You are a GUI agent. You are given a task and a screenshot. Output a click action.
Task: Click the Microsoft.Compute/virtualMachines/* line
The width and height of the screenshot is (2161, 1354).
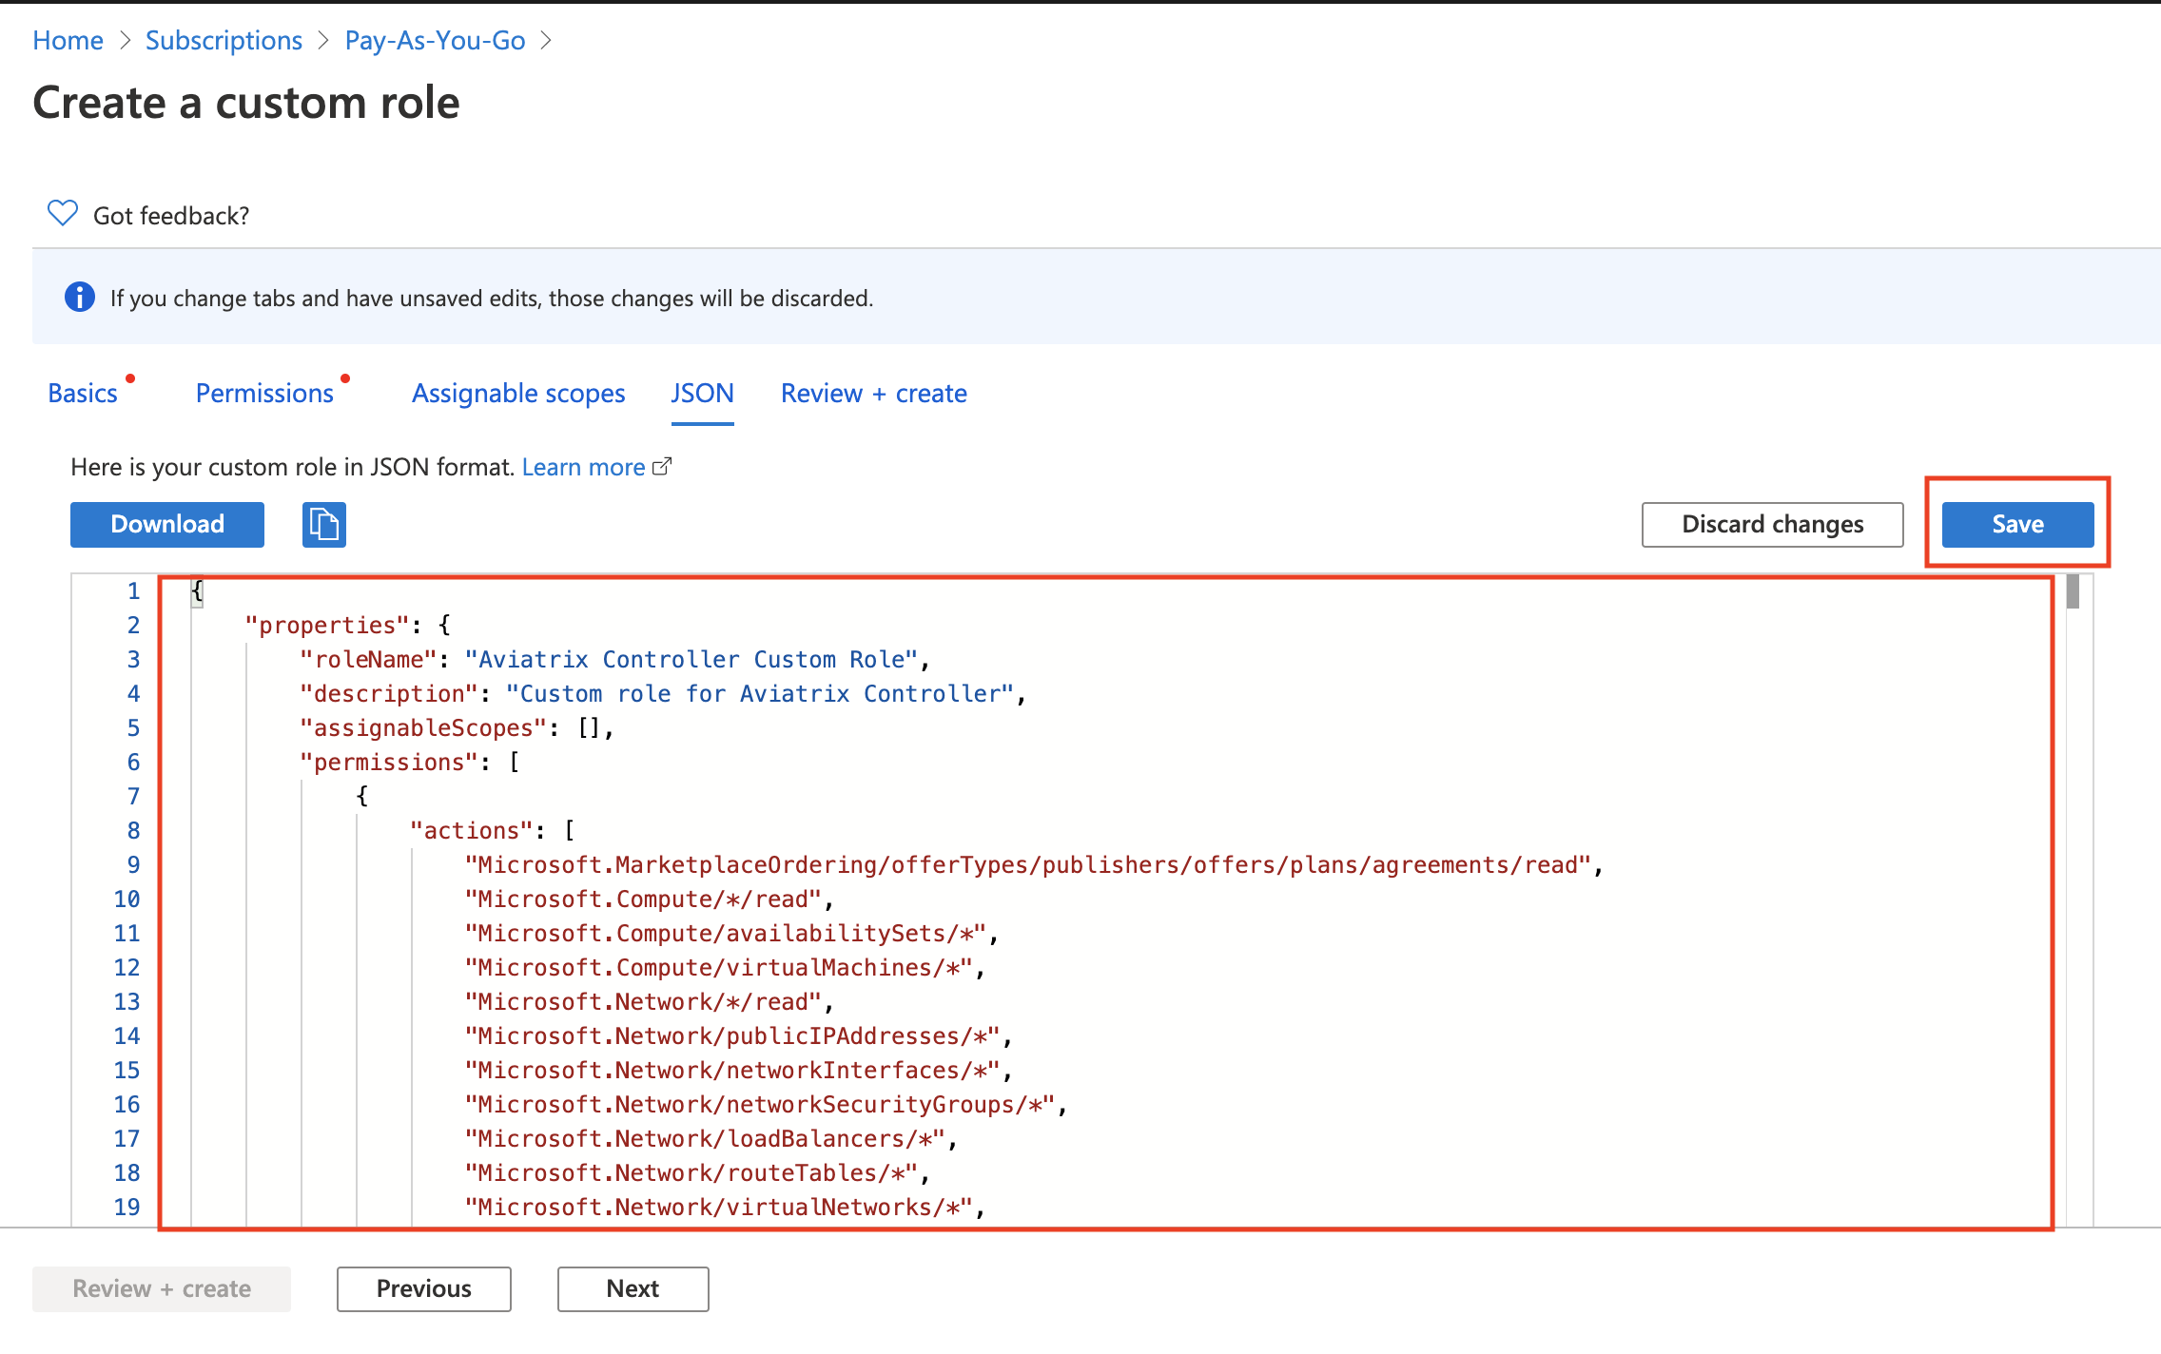coord(725,967)
